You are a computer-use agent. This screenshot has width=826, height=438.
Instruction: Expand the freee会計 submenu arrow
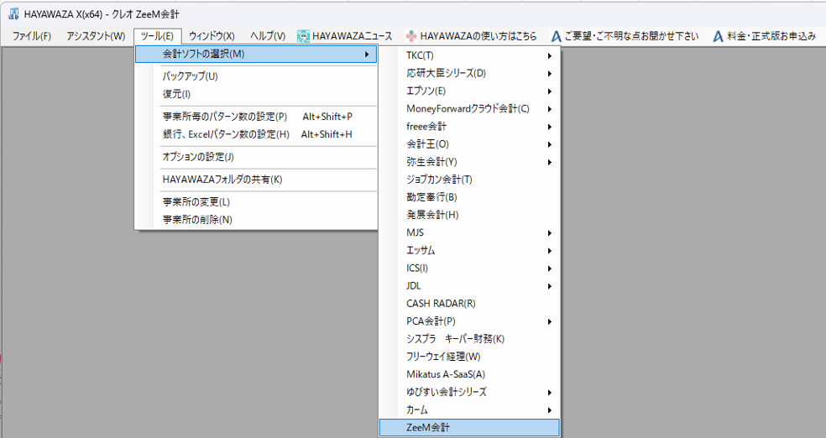pyautogui.click(x=550, y=127)
